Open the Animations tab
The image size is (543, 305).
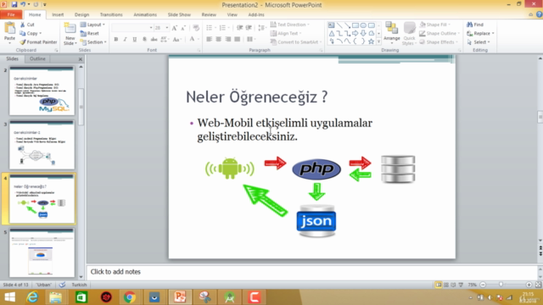145,15
